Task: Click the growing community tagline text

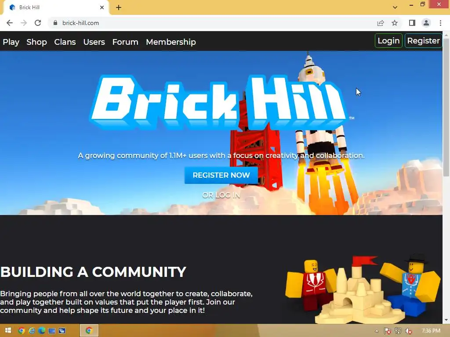Action: pyautogui.click(x=221, y=156)
